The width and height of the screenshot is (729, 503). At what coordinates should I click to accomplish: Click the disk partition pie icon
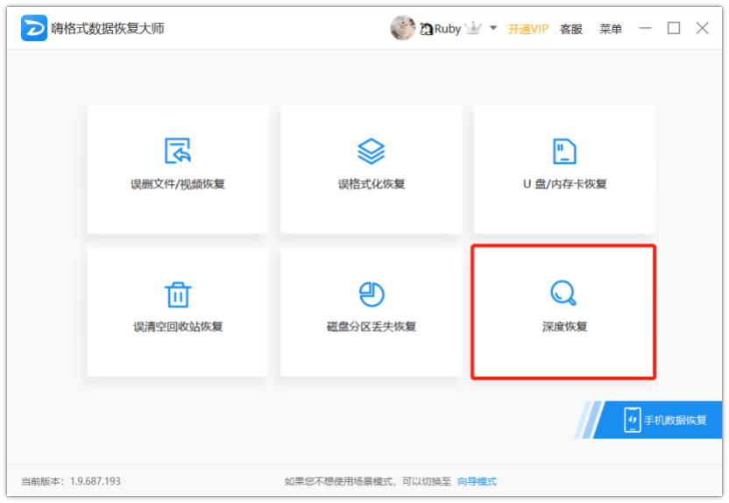372,294
